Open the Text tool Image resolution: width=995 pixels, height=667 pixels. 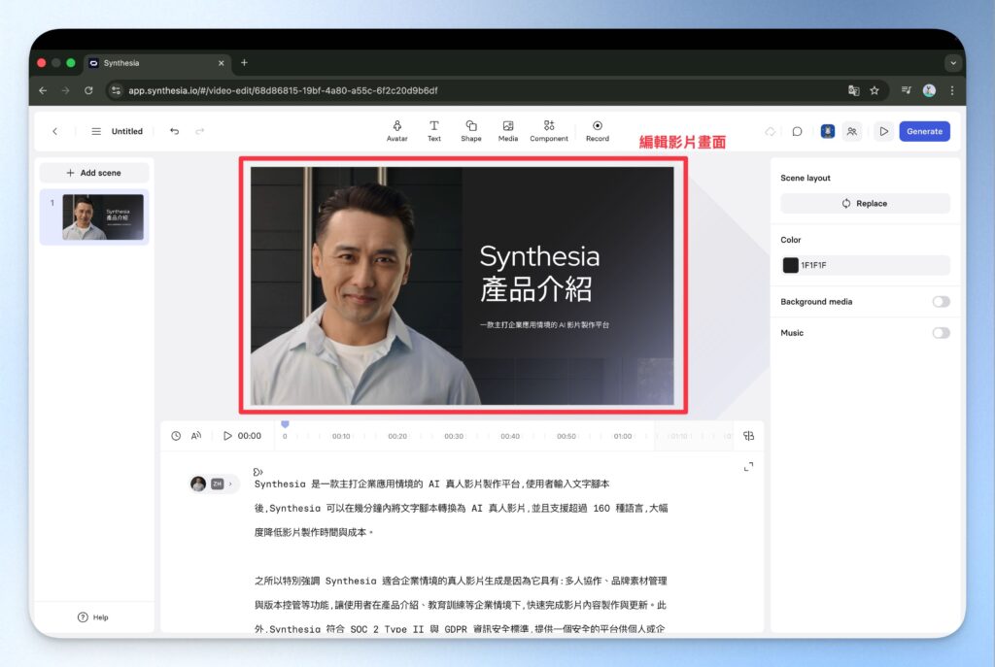(433, 130)
